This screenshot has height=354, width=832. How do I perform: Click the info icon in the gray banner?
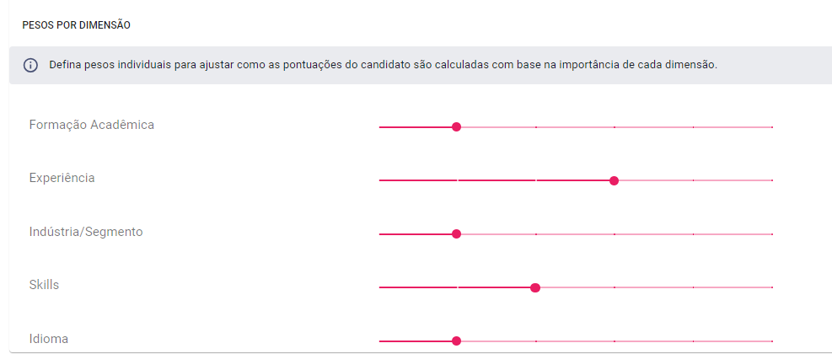30,65
